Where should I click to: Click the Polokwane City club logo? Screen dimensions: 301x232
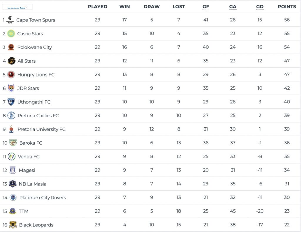pyautogui.click(x=11, y=47)
